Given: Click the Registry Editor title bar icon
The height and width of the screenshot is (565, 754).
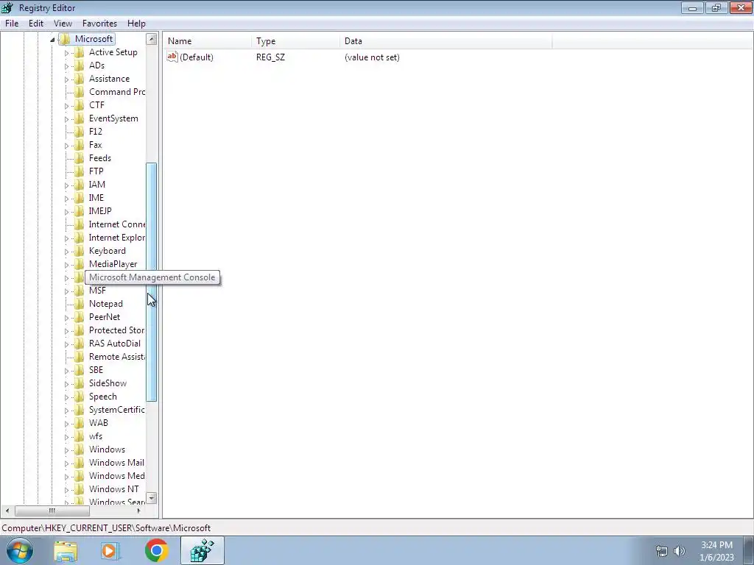Looking at the screenshot, I should pyautogui.click(x=7, y=7).
